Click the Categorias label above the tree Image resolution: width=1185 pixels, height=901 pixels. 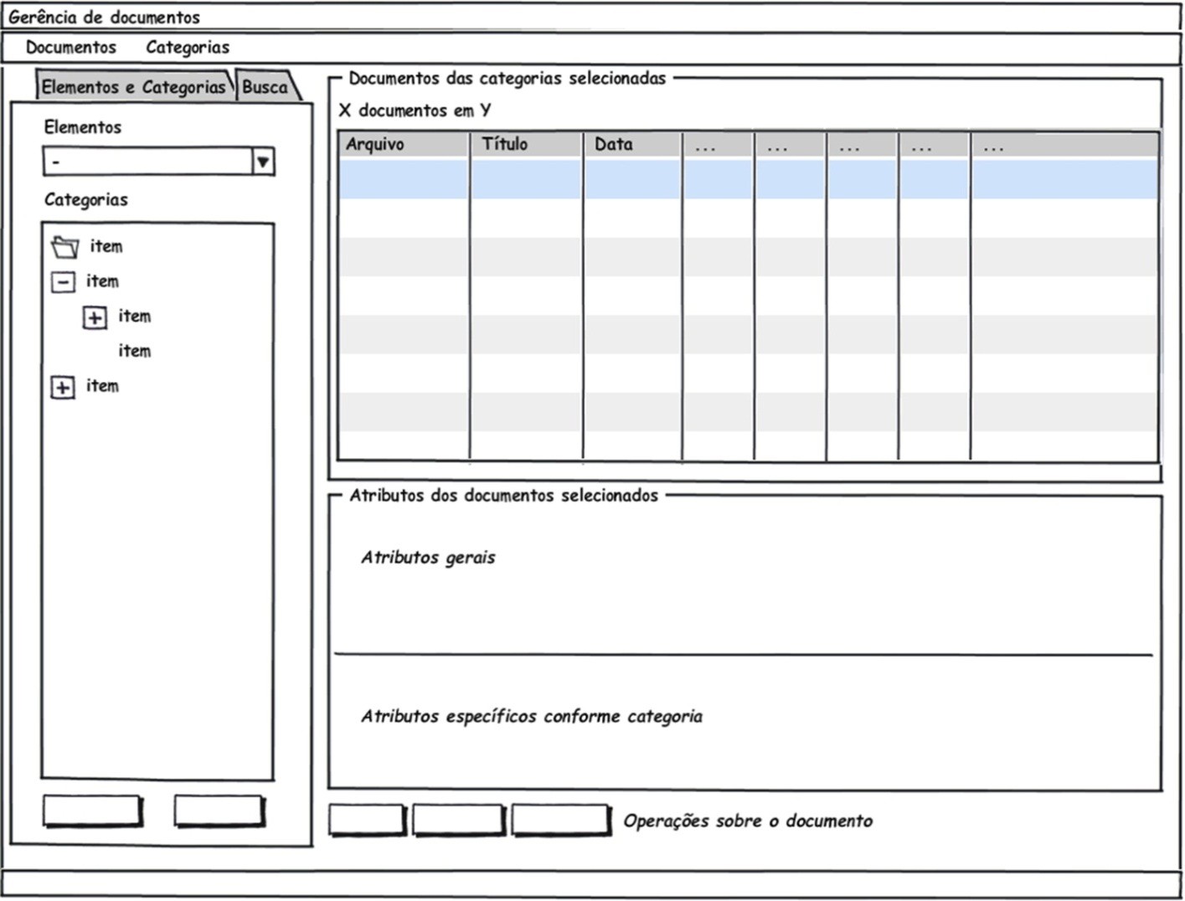tap(86, 200)
